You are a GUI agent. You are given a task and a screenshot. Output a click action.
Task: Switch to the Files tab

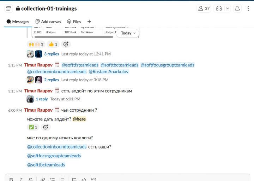(x=74, y=22)
